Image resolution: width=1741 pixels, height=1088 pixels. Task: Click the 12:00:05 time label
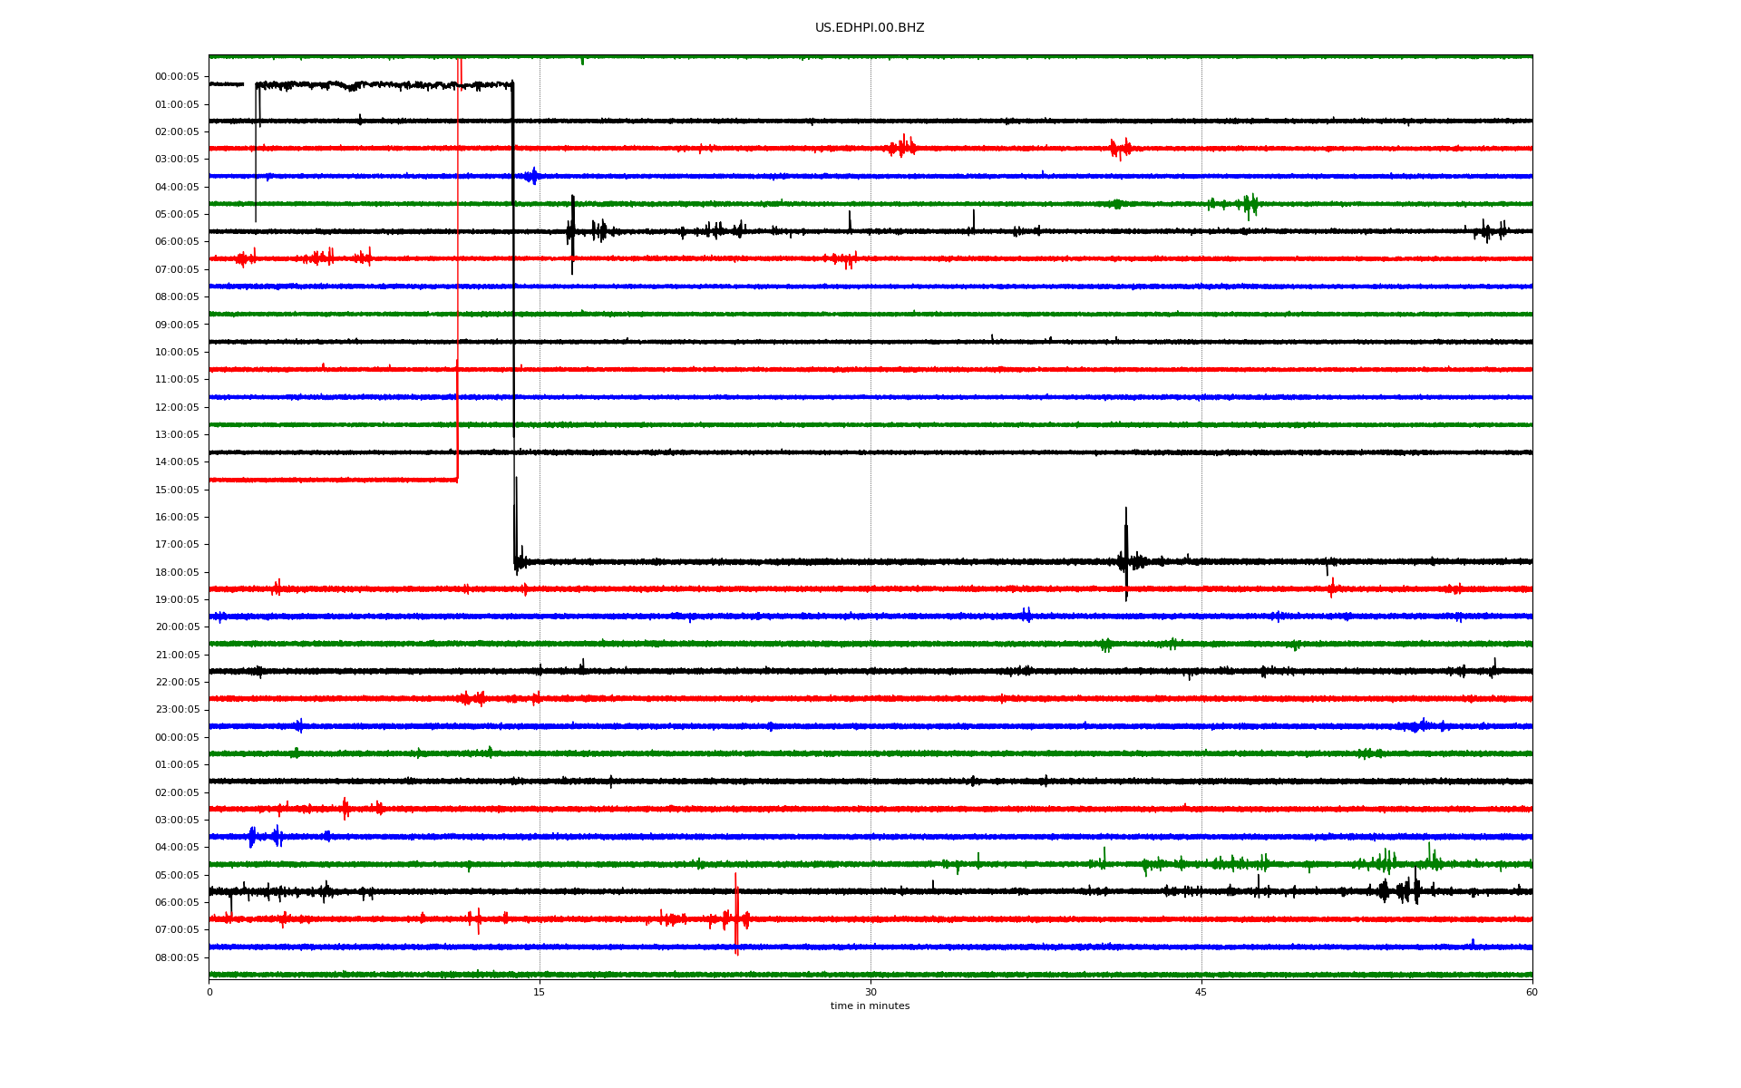[x=177, y=407]
